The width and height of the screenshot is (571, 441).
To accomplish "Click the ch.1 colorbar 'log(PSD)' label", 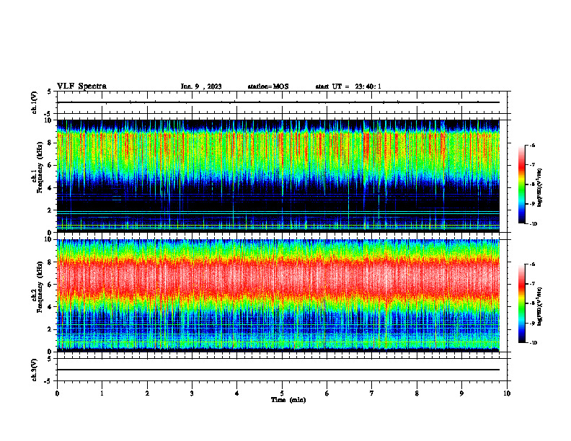I will 540,187.
